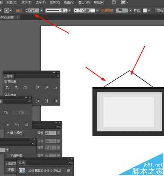The width and height of the screenshot is (164, 176).
Task: Click horizontal align center icon in Align panel
Action: click(16, 87)
